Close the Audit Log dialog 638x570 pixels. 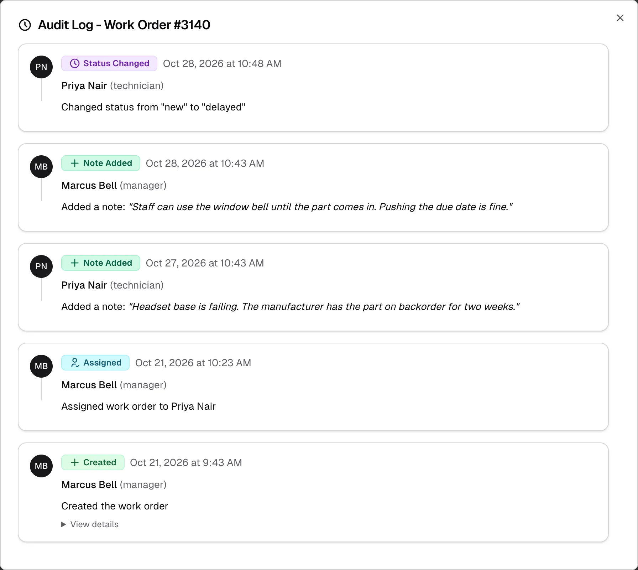(620, 18)
